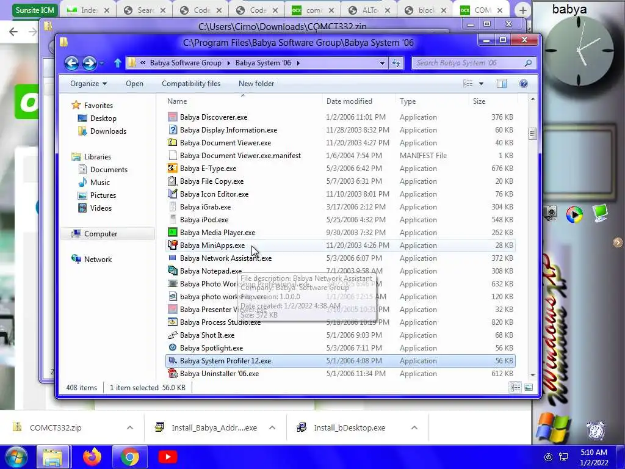625x469 pixels.
Task: Select Babya iPod.exe file name
Action: (x=204, y=220)
